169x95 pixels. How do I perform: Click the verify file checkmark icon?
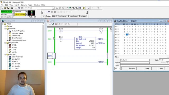[x=70, y=8]
